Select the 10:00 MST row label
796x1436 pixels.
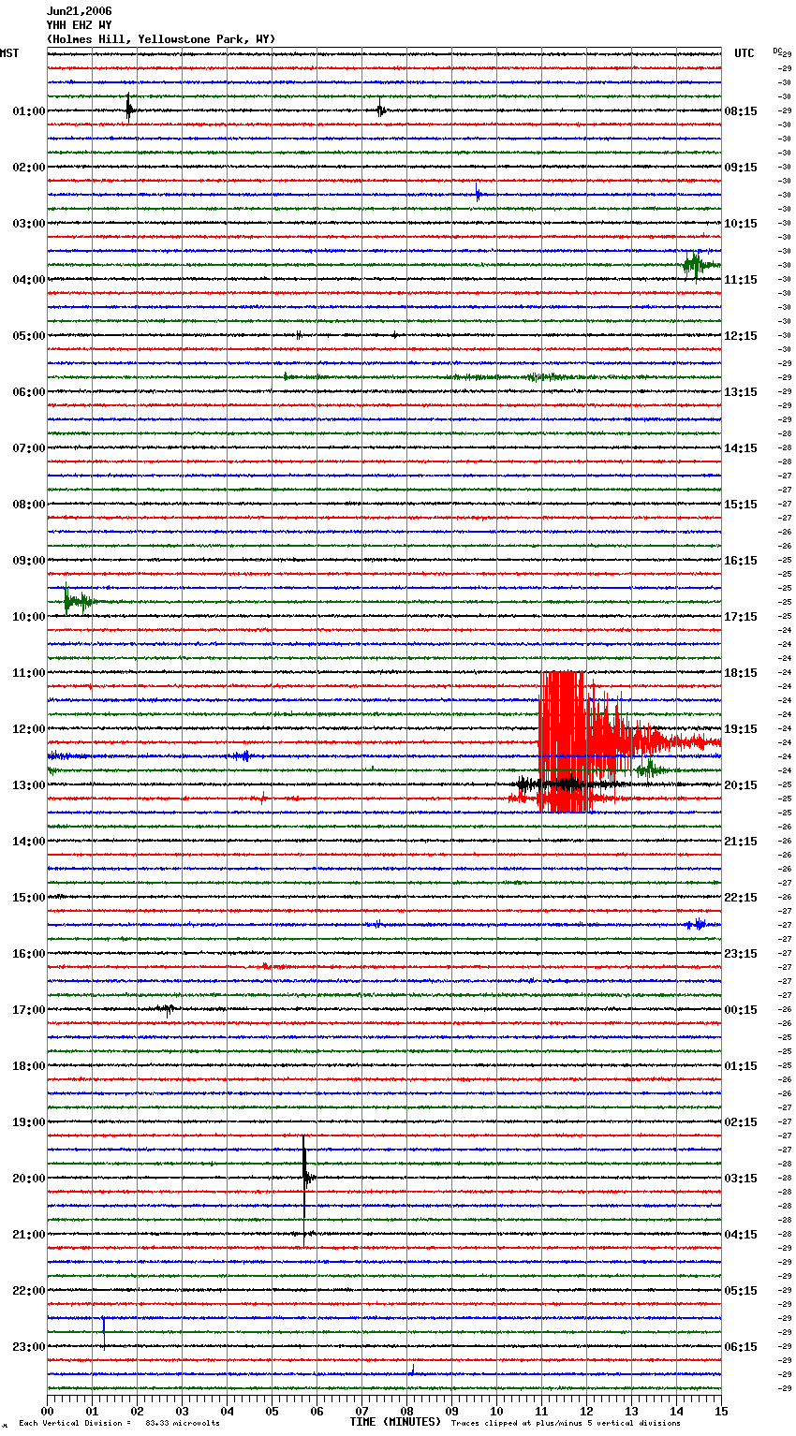pos(29,617)
